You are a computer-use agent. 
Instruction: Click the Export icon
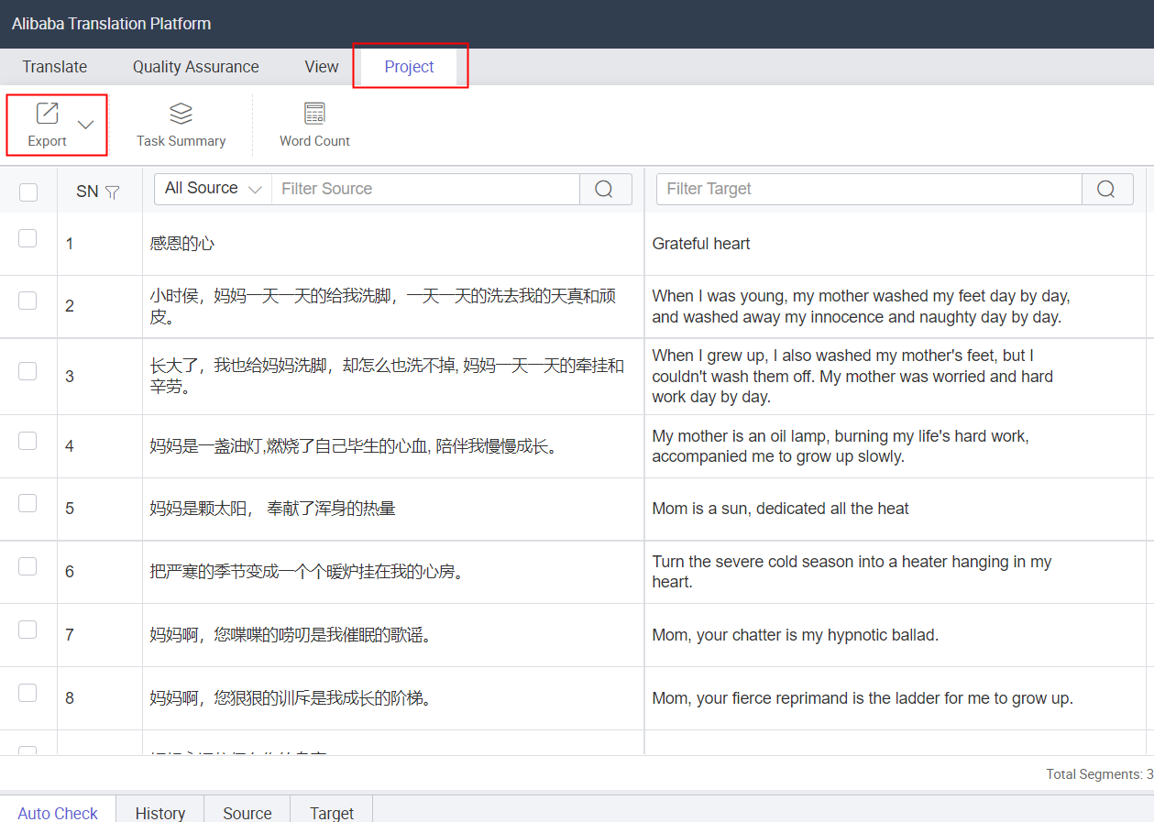(47, 114)
